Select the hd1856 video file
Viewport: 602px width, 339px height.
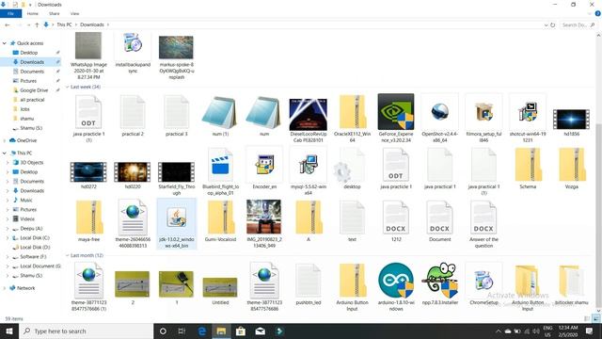[x=571, y=120]
